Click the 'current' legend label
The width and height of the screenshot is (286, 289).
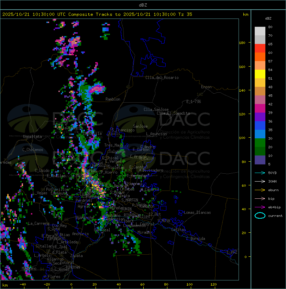[275, 216]
